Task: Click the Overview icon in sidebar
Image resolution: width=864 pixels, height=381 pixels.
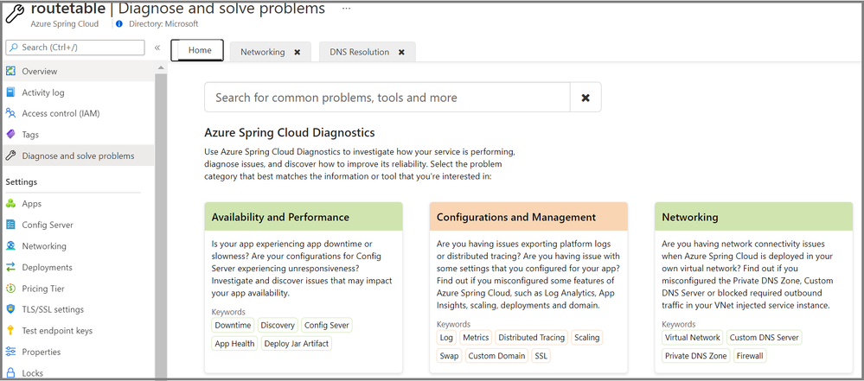Action: coord(10,71)
